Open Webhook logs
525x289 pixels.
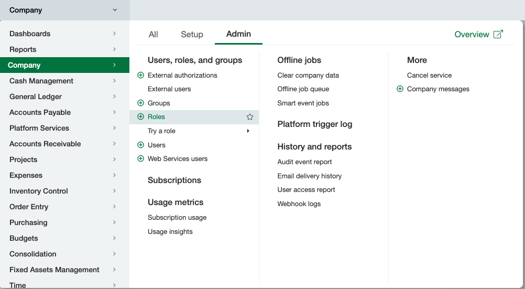[x=299, y=204]
